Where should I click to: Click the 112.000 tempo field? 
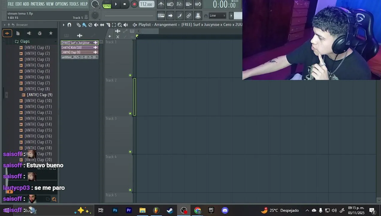[x=146, y=4]
